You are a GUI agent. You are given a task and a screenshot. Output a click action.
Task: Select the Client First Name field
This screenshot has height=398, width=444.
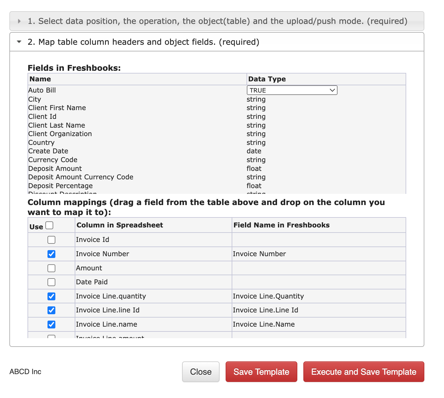pos(57,108)
